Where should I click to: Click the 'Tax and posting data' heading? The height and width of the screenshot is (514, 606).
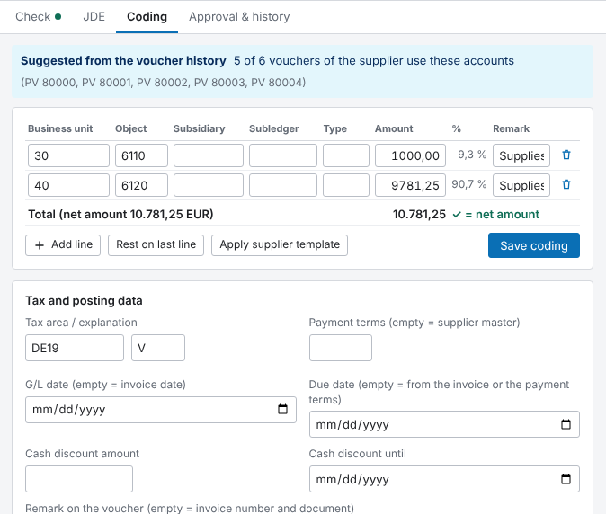pyautogui.click(x=84, y=300)
